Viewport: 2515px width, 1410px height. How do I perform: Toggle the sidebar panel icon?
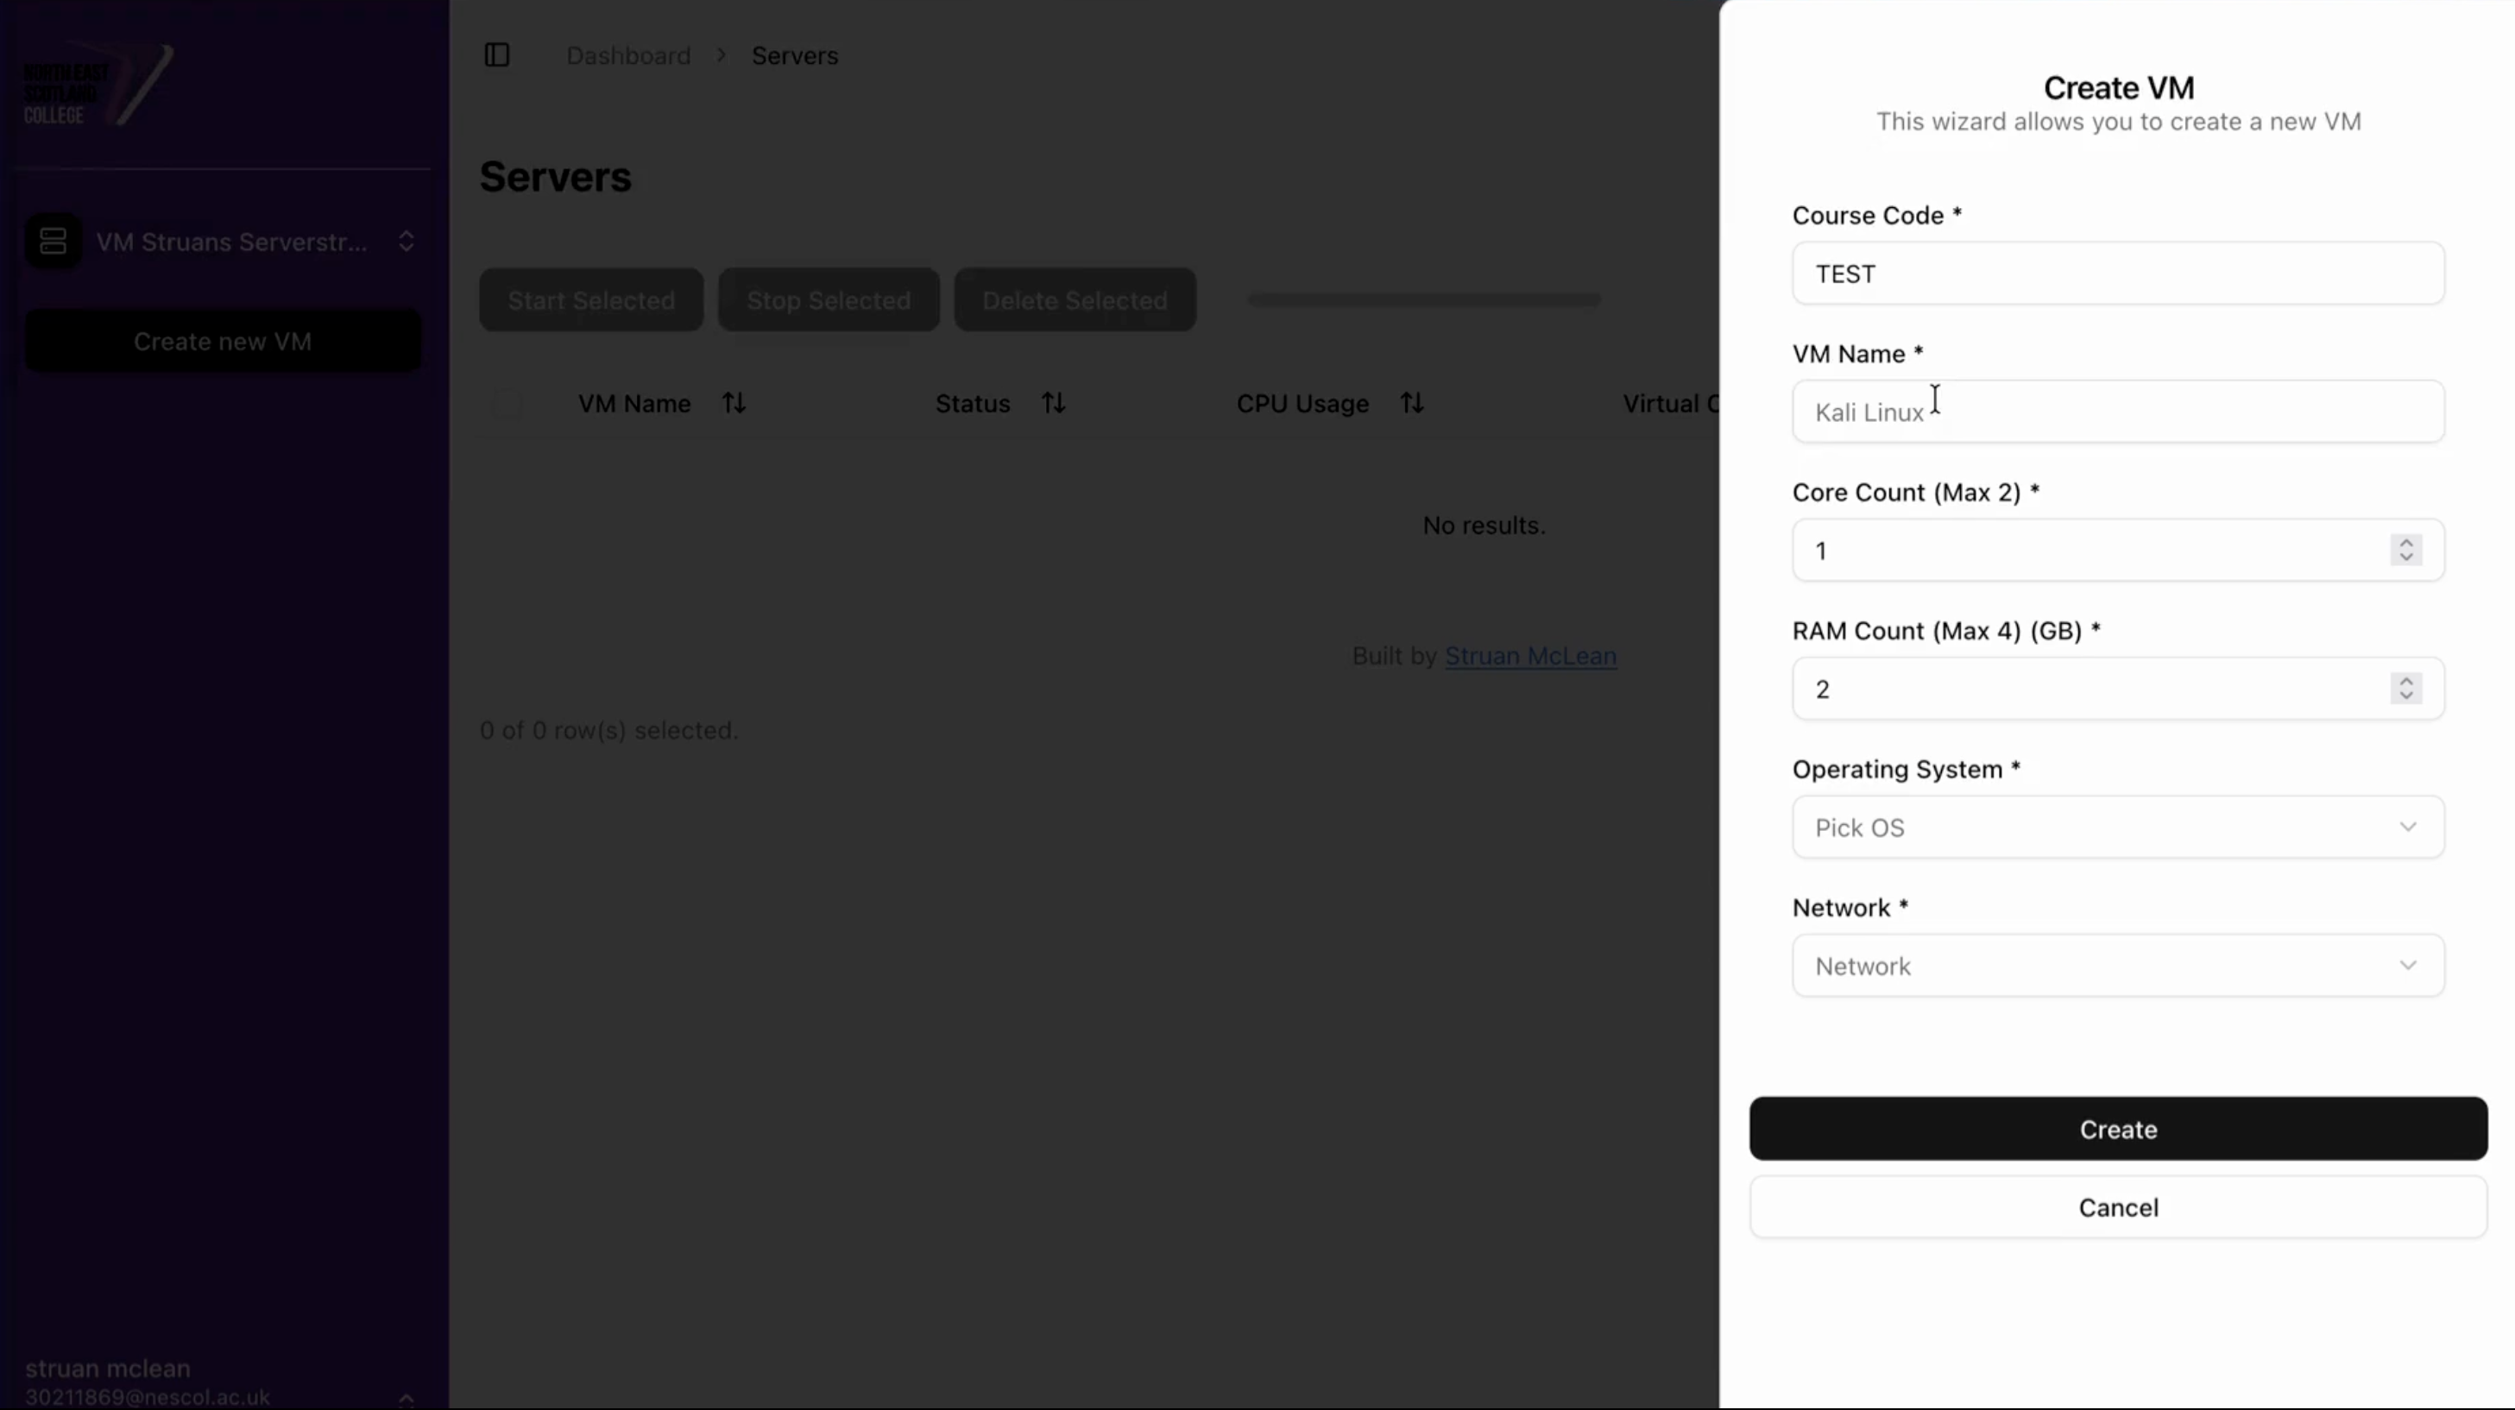497,55
